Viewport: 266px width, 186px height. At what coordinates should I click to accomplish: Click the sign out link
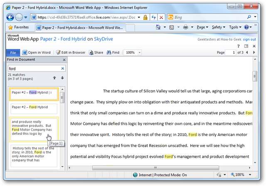pos(249,39)
